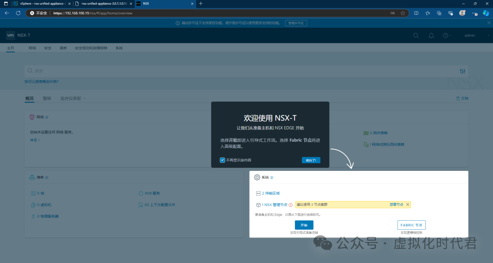Open the 0 物理服务器 link
Image resolution: width=493 pixels, height=263 pixels.
pos(48,217)
